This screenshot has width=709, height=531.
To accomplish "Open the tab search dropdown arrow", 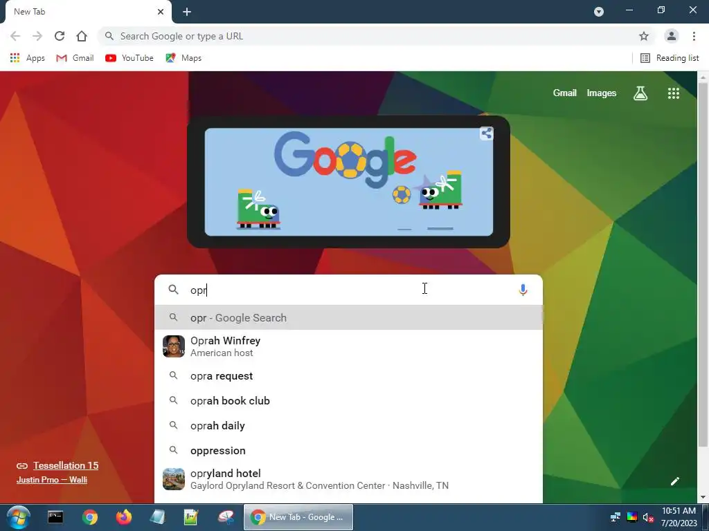I will tap(599, 12).
